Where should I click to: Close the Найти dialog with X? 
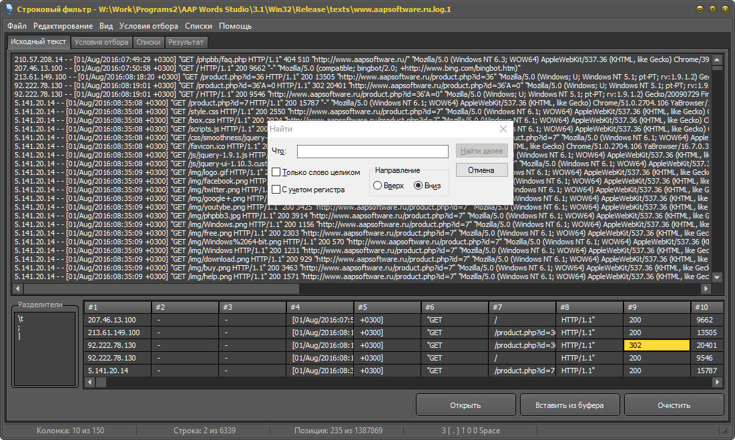pos(503,129)
